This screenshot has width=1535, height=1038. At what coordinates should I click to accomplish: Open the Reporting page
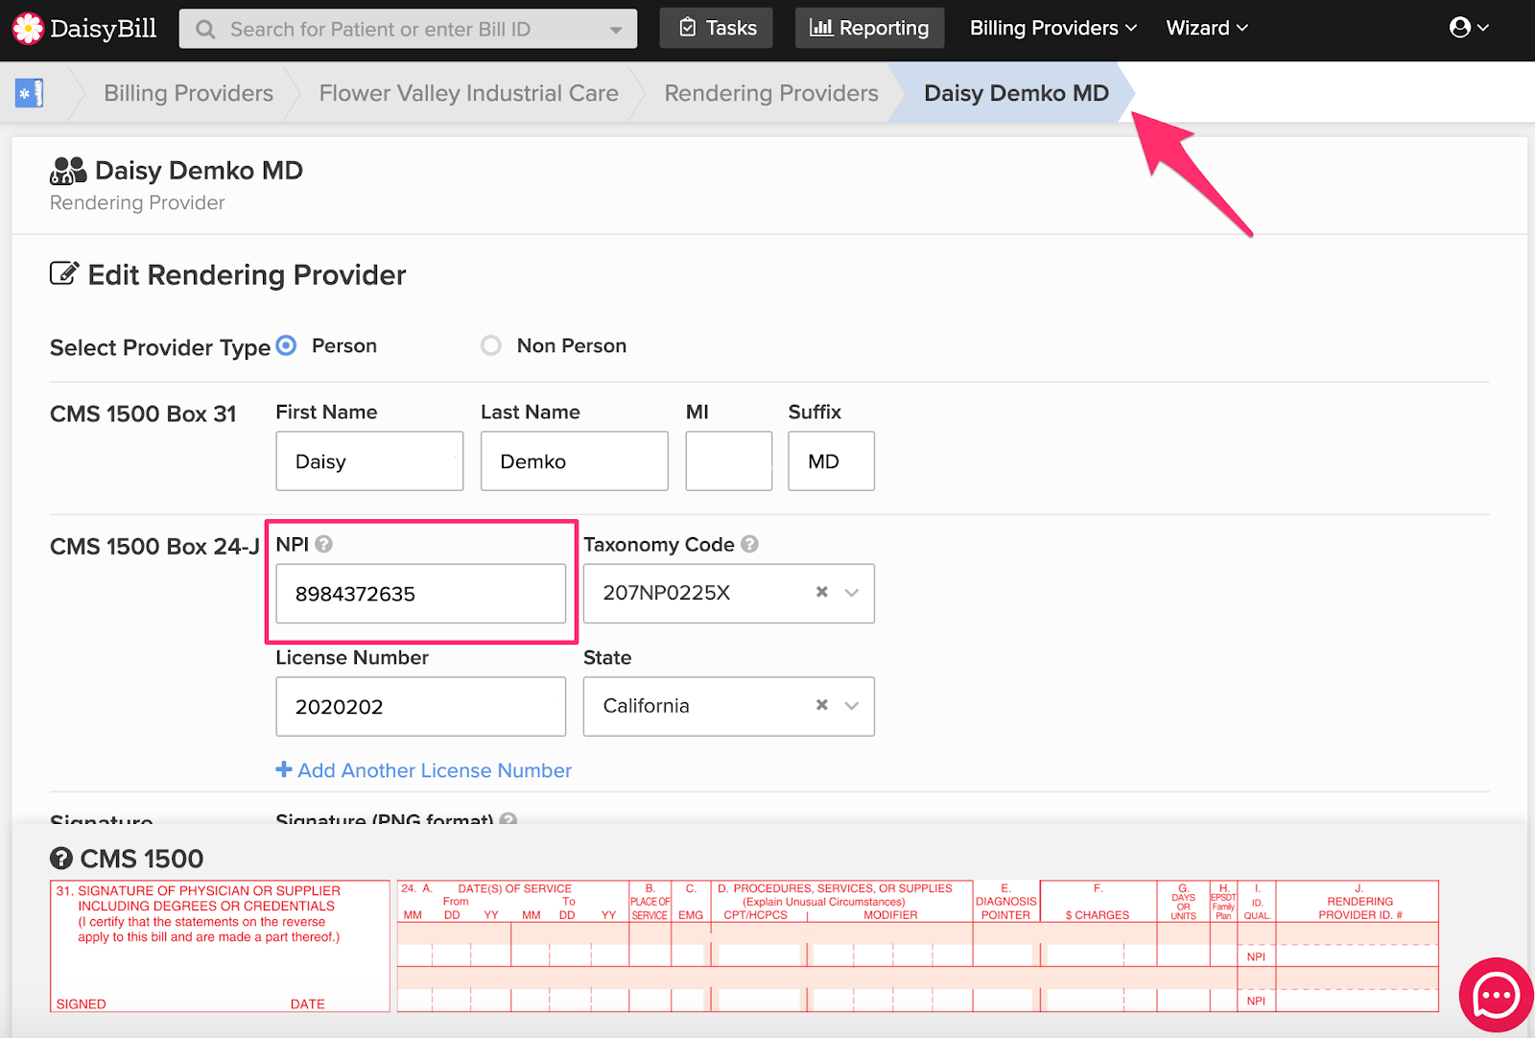(869, 28)
